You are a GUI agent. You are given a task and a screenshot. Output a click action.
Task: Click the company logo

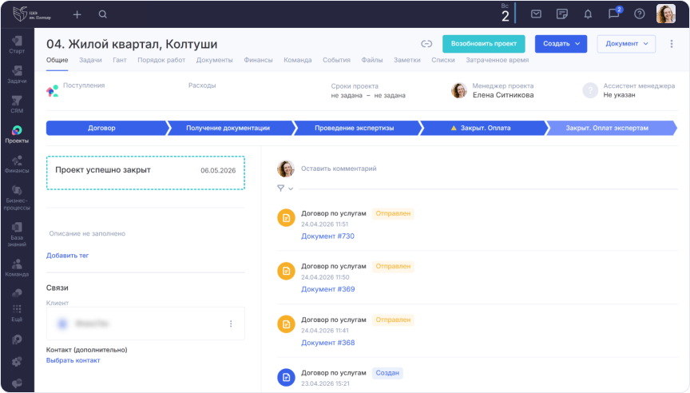pyautogui.click(x=31, y=14)
